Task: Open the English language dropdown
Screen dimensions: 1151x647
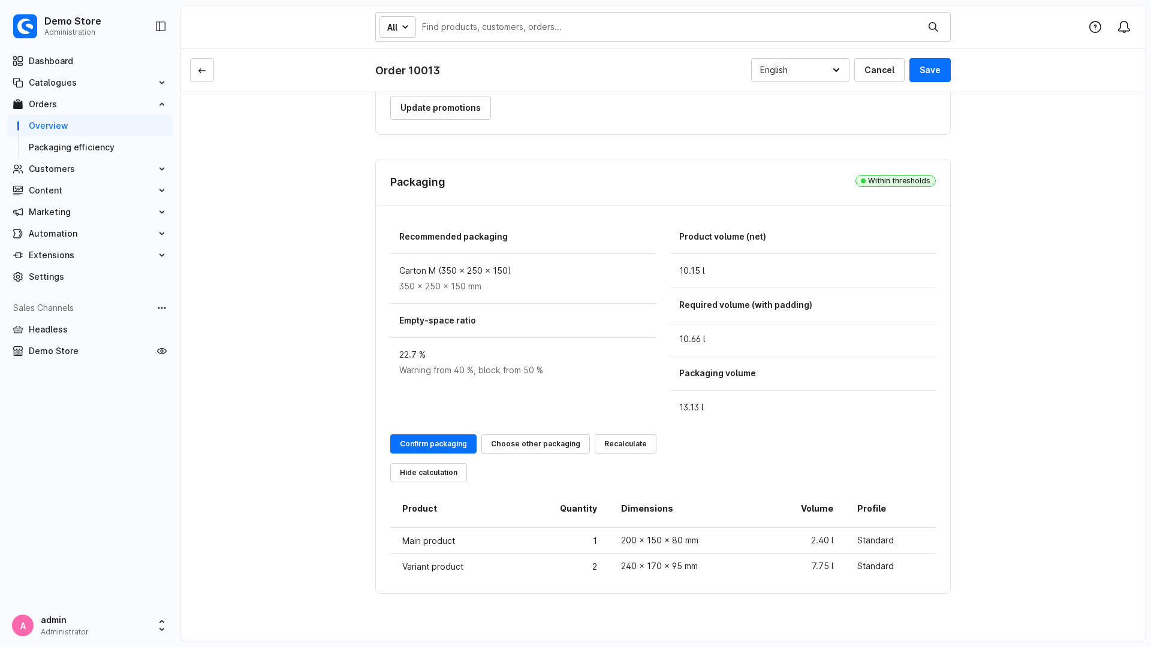Action: click(x=800, y=70)
